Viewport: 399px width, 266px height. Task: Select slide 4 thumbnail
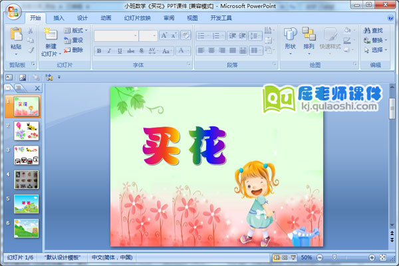(x=26, y=180)
